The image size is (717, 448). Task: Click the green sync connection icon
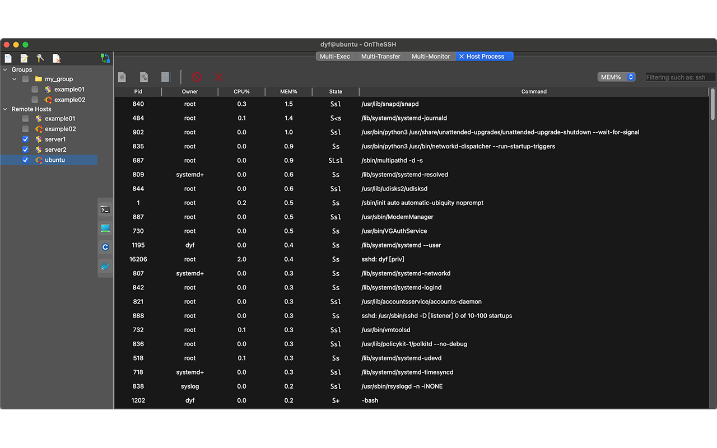tap(105, 58)
